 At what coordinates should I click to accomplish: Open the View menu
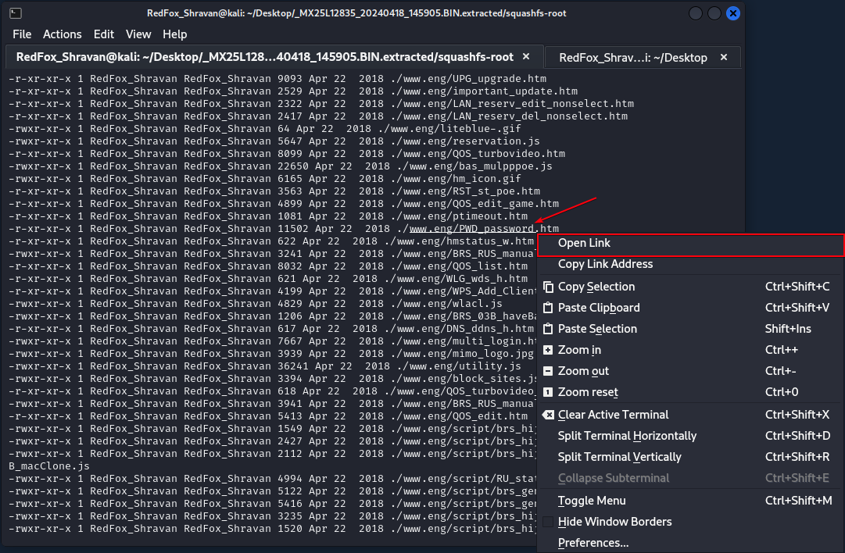138,34
